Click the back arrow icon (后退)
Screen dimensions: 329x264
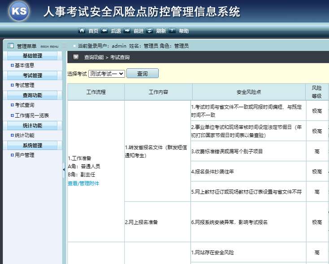(x=104, y=31)
